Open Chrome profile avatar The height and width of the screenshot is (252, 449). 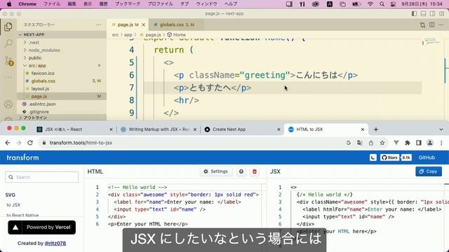coord(430,143)
